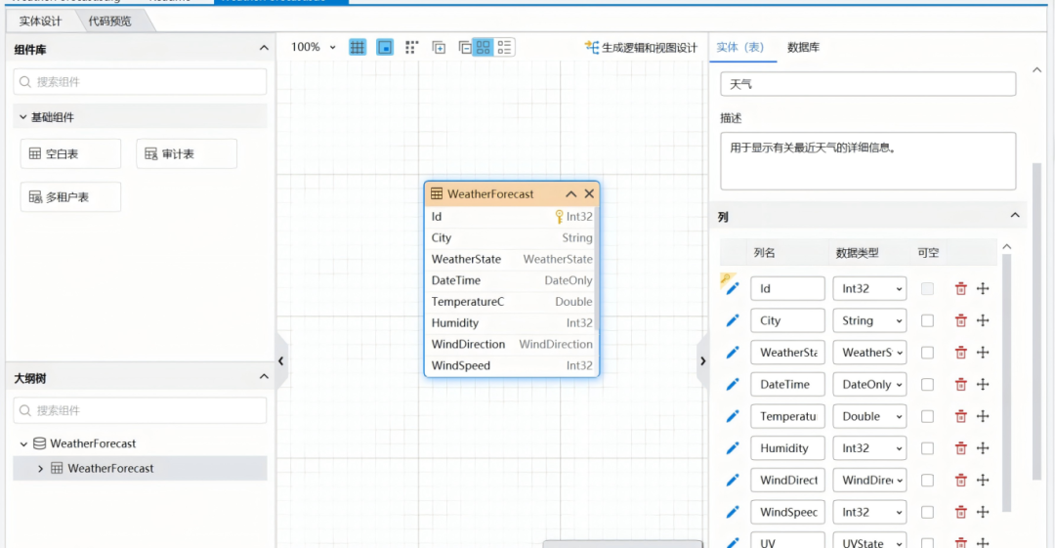1055x548 pixels.
Task: Switch to 代码预览 tab
Action: click(x=110, y=21)
